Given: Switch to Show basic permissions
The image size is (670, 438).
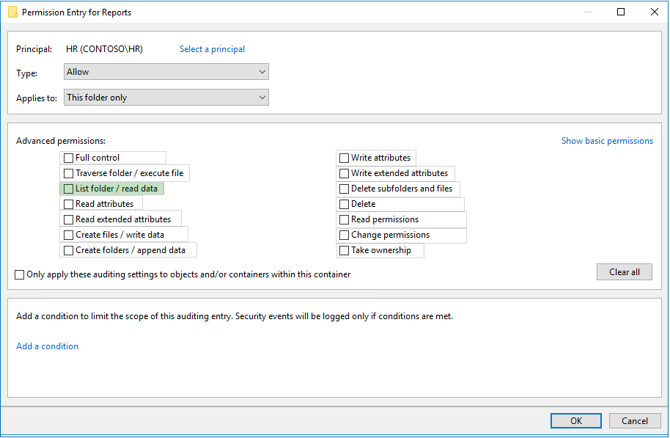Looking at the screenshot, I should coord(607,141).
